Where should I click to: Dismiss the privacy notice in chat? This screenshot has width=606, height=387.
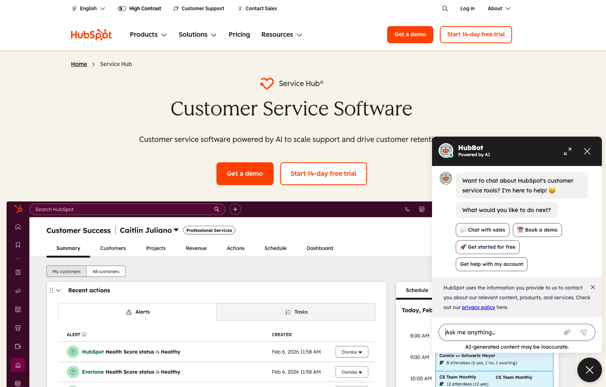593,287
